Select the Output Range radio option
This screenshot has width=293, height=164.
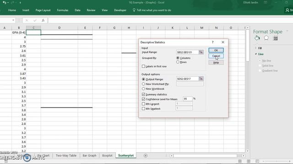[143, 79]
